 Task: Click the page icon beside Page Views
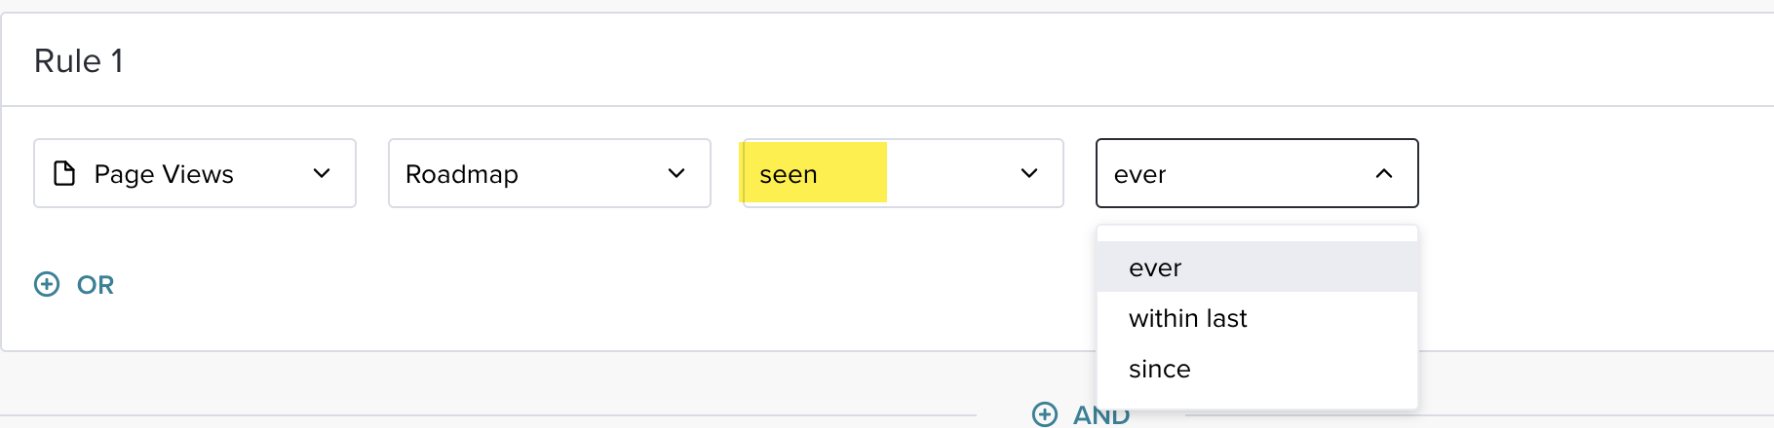(x=64, y=173)
